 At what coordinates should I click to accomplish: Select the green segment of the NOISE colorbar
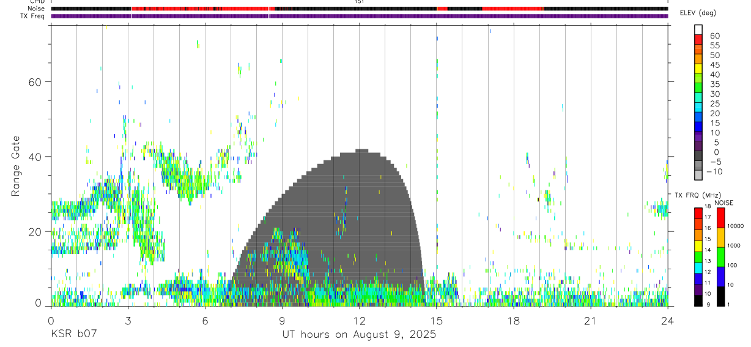[721, 257]
